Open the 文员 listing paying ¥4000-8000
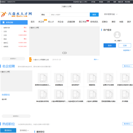 5,35
